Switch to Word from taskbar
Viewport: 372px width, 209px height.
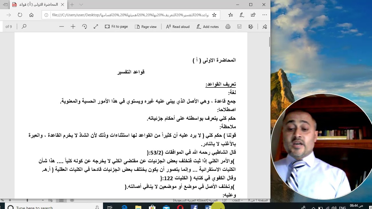pos(208,207)
